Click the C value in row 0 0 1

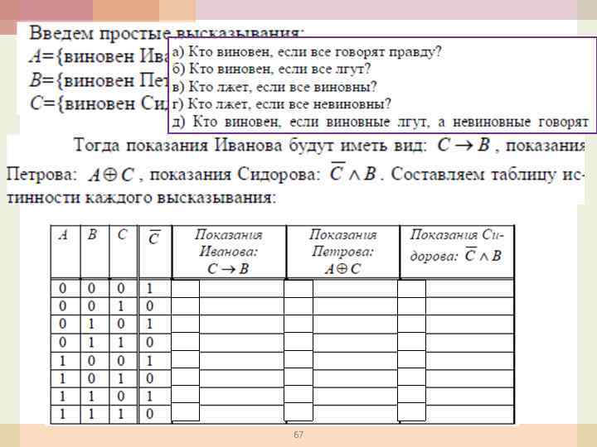pyautogui.click(x=121, y=306)
